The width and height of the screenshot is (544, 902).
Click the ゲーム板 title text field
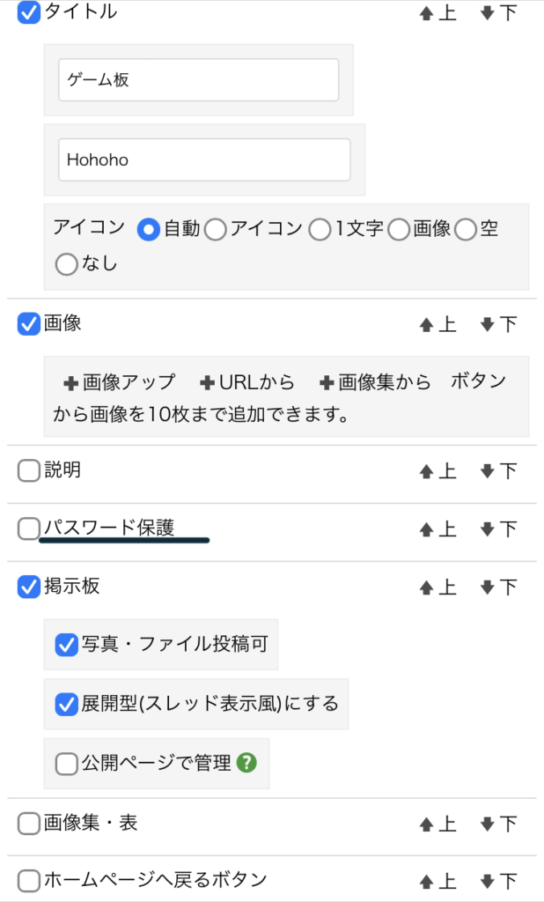(x=199, y=80)
